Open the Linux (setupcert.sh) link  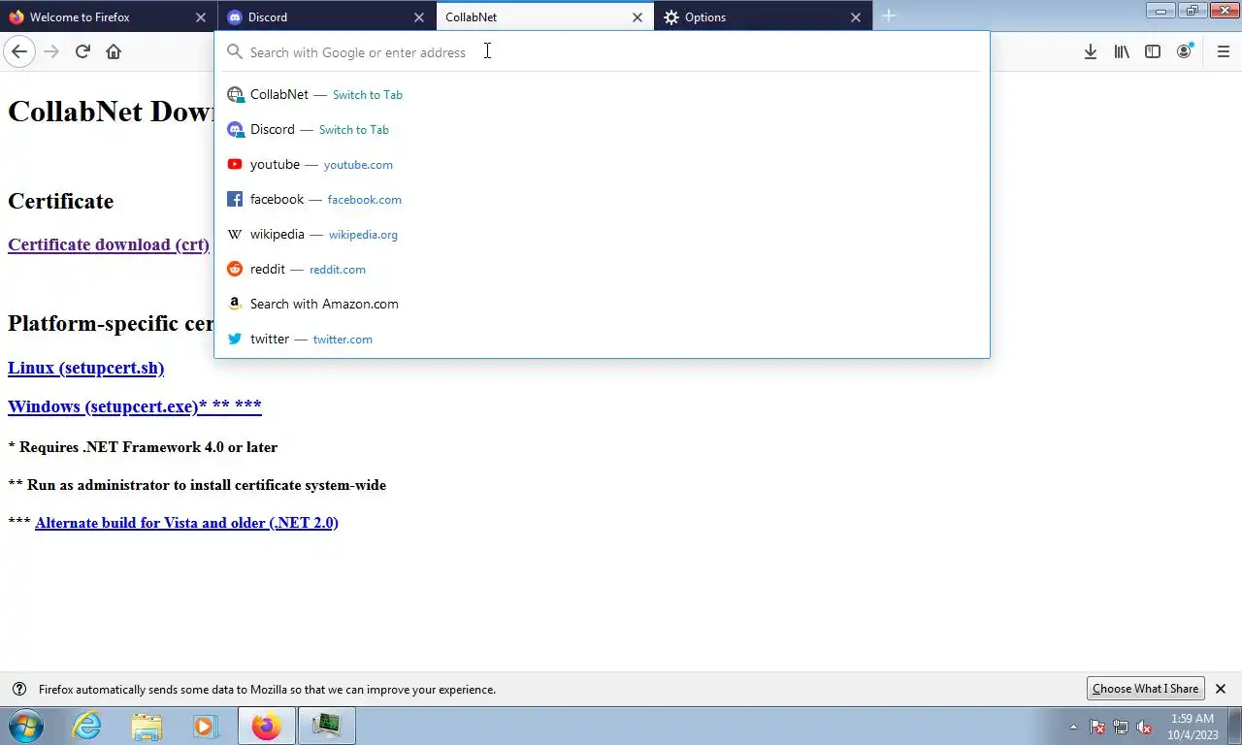click(85, 368)
